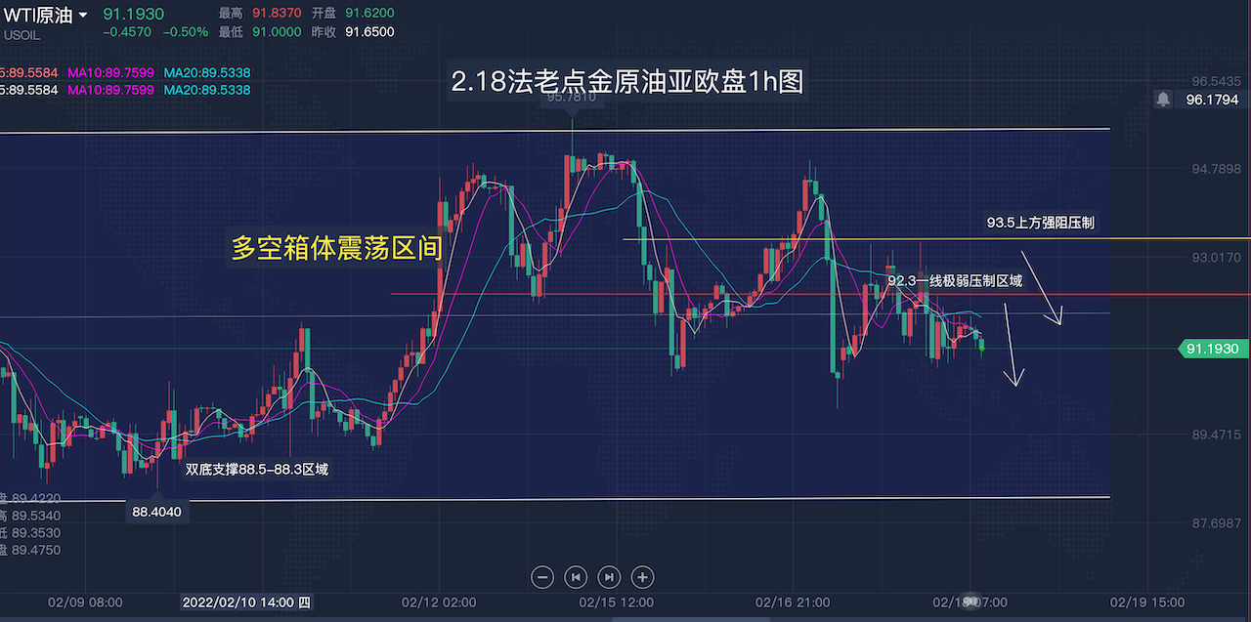Click the 02/19 15:00 time axis label

(x=1147, y=602)
